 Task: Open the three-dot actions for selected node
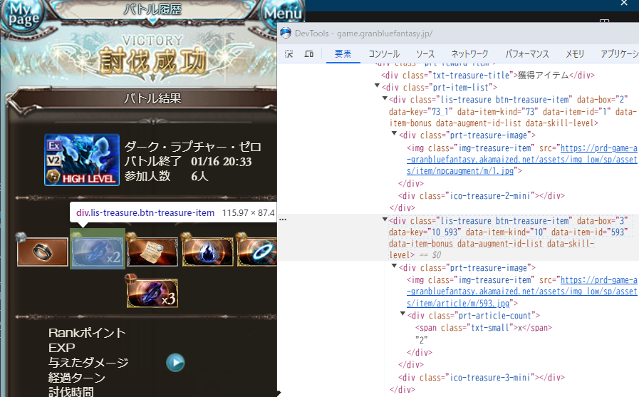[x=283, y=220]
